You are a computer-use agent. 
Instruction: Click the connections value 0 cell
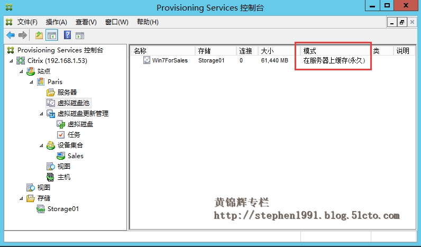coord(241,60)
